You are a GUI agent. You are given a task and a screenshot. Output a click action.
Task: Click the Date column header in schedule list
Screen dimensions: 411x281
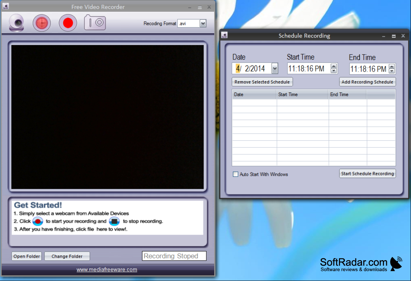tap(254, 95)
